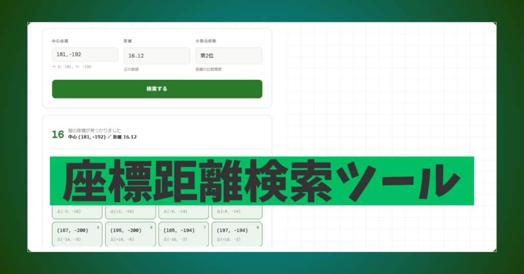Select the result card (195, -200)
524x274 pixels.
[130, 234]
